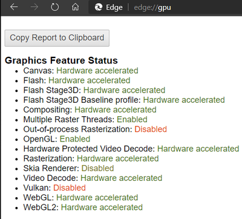Click the WebGL2 Hardware accelerated entry

pyautogui.click(x=83, y=208)
